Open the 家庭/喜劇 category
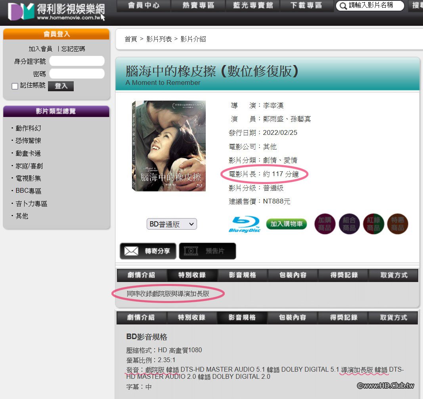Viewport: 423px width, 399px height. [29, 166]
